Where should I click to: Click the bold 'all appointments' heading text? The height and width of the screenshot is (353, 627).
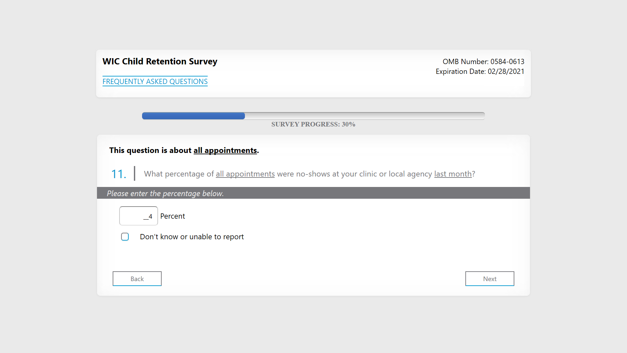tap(225, 150)
